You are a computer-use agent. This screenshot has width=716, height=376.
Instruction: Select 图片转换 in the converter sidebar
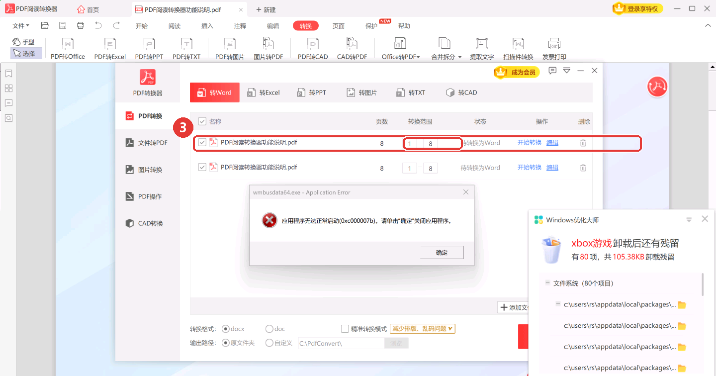(148, 170)
